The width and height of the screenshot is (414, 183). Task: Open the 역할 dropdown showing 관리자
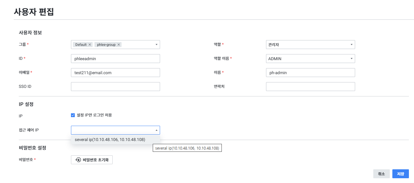[310, 45]
